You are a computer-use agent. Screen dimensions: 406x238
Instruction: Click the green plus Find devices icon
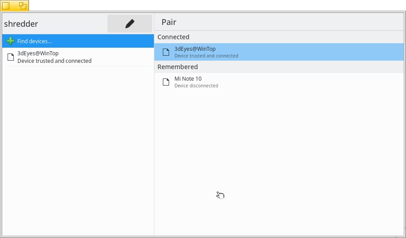click(11, 41)
